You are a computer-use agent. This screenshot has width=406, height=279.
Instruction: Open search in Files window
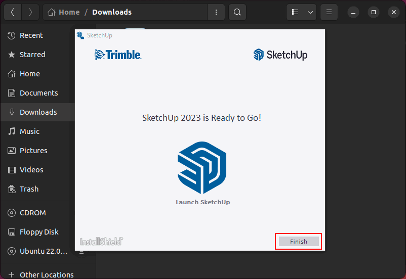237,12
